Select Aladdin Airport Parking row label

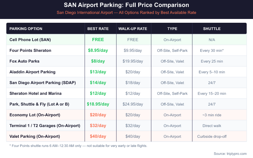[33, 72]
